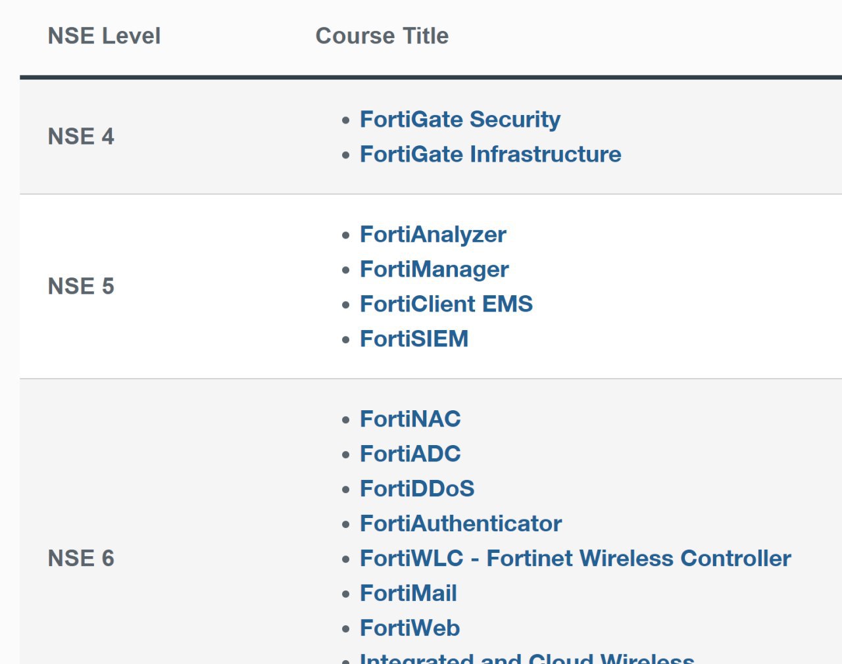Open FortiWLC - Fortinet Wireless Controller link
Viewport: 842px width, 664px height.
tap(575, 559)
